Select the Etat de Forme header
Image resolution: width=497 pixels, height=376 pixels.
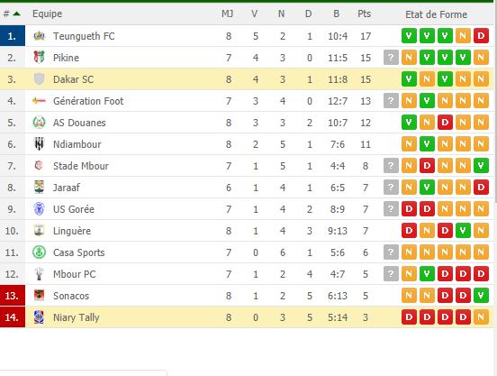[x=436, y=14]
